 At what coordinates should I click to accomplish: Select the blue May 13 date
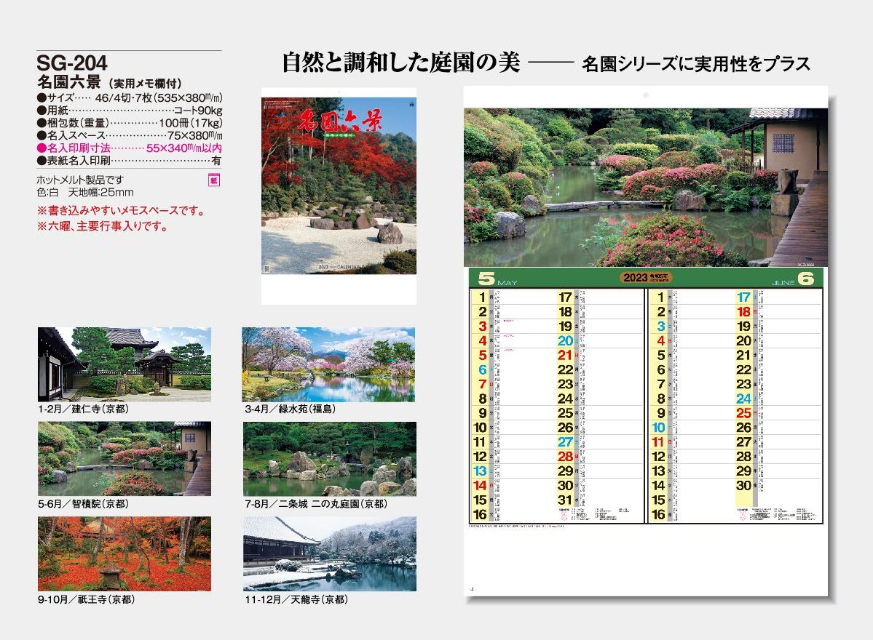point(480,471)
